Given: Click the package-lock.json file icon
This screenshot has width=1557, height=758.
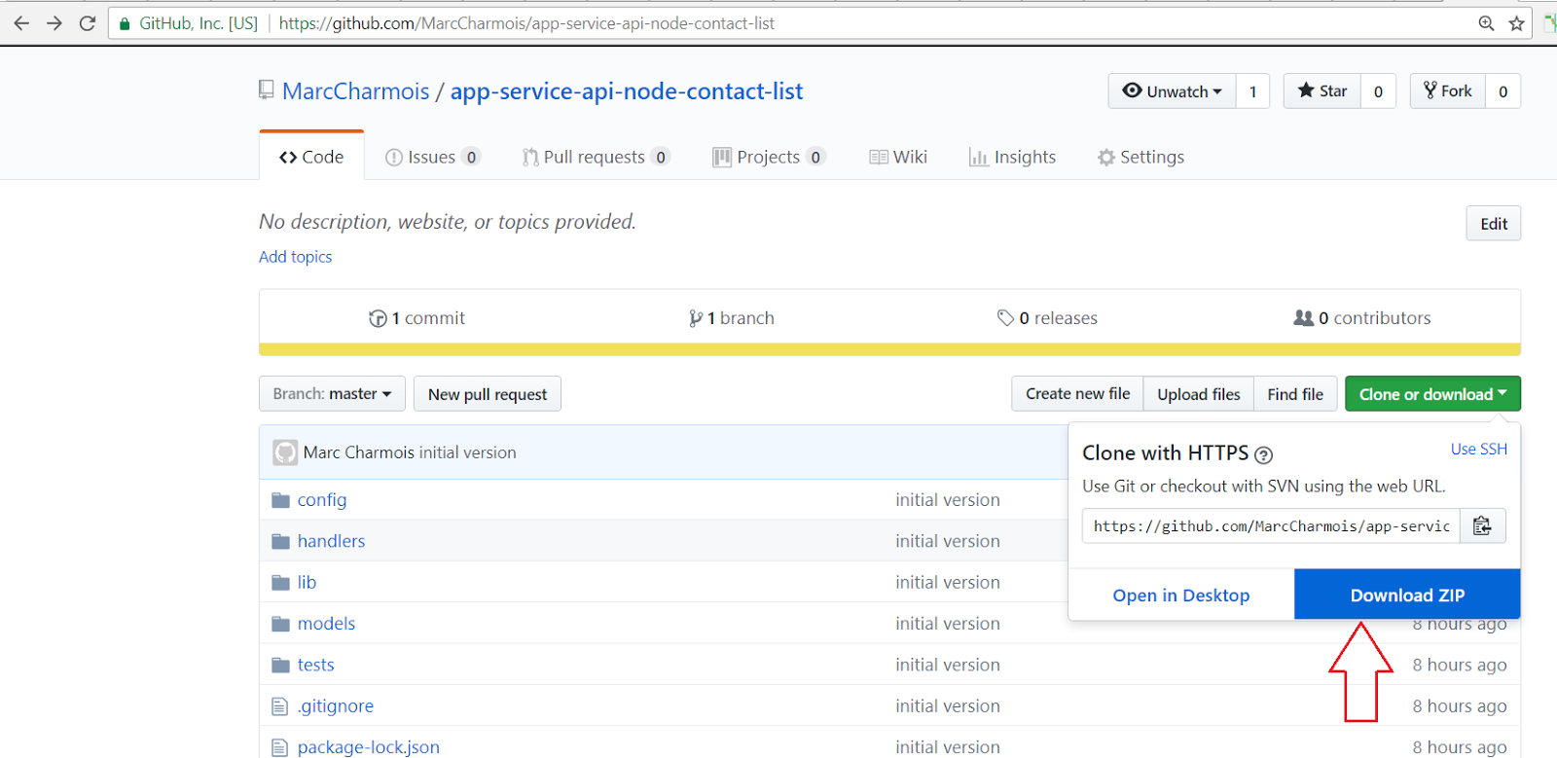Looking at the screenshot, I should [280, 747].
